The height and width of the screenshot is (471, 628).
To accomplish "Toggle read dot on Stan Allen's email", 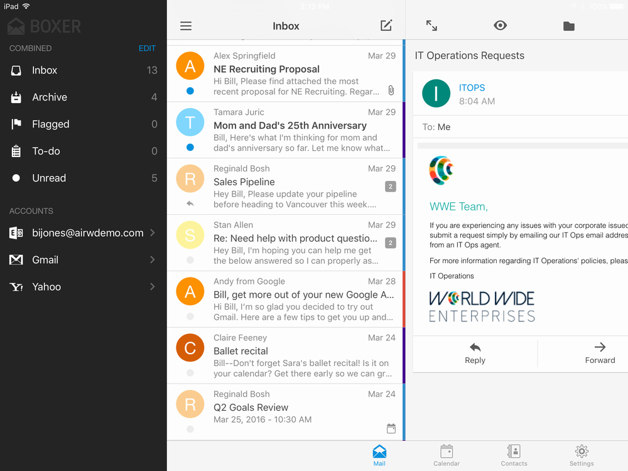I will tap(190, 261).
